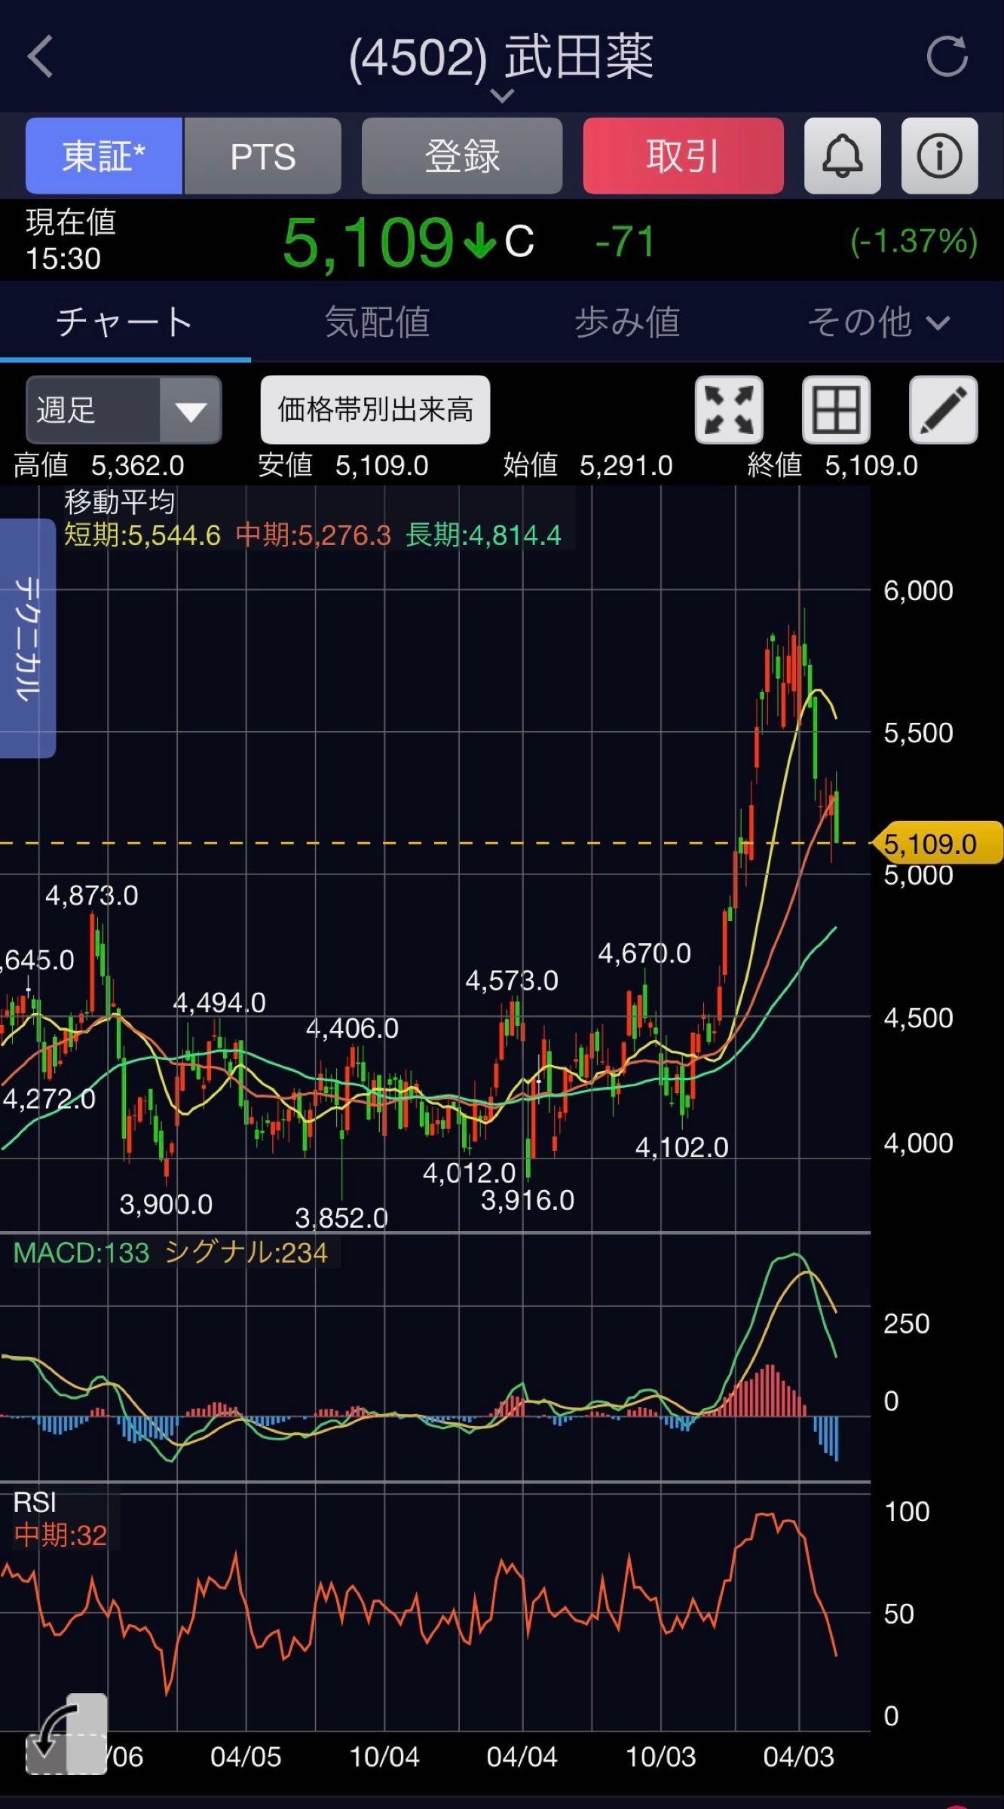Refresh the stock quote data
The height and width of the screenshot is (1809, 1004).
tap(947, 57)
